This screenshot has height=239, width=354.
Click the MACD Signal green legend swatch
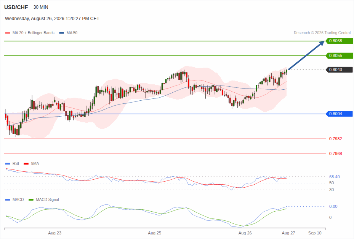coord(31,199)
